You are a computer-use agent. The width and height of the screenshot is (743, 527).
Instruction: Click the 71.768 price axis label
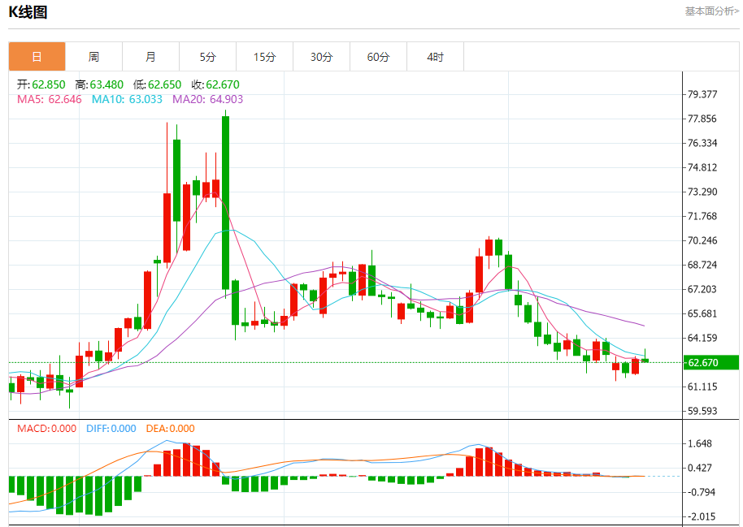(x=702, y=216)
